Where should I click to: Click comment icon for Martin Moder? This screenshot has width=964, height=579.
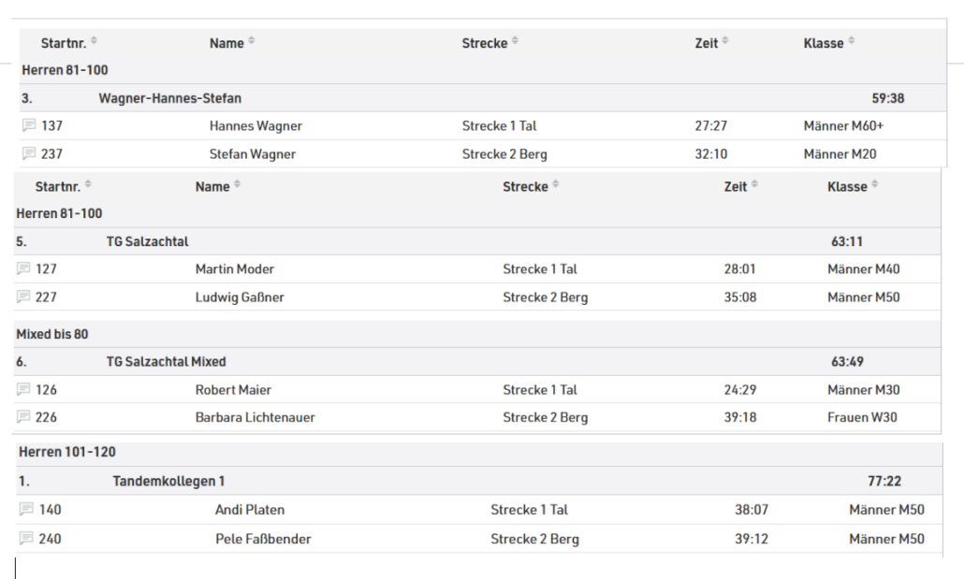tap(23, 268)
